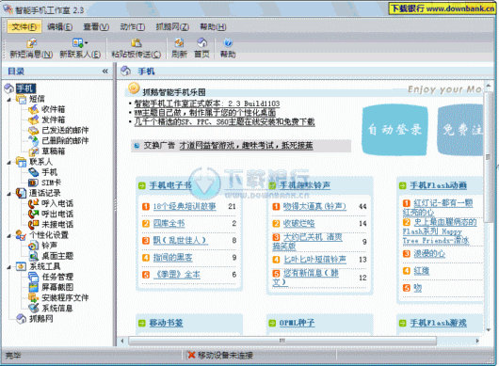Open the 手机电子书 section link
The image size is (499, 366).
(x=170, y=185)
